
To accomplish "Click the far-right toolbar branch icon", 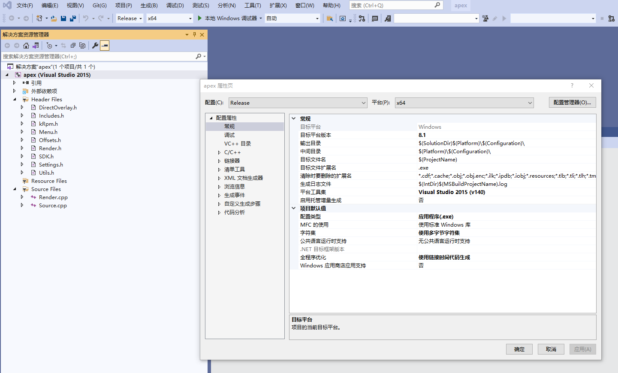I will click(x=612, y=18).
